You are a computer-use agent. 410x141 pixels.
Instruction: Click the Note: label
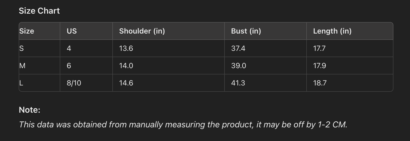click(x=30, y=110)
